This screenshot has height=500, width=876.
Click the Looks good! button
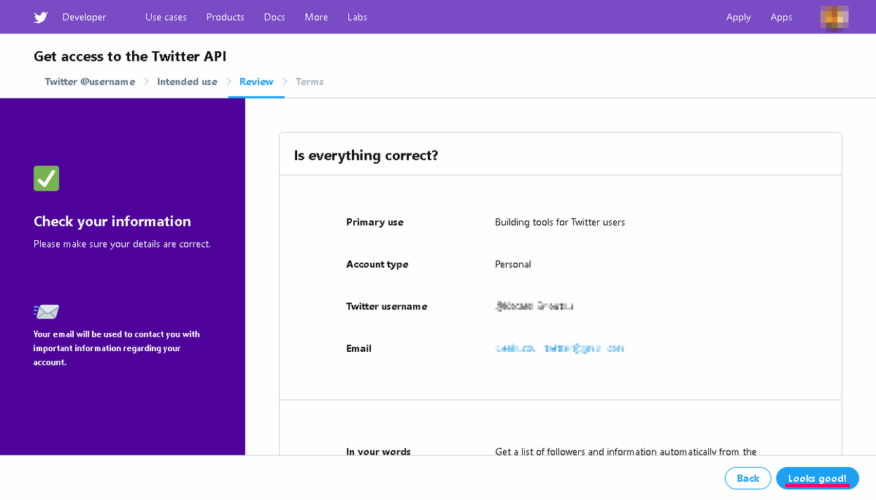coord(818,479)
